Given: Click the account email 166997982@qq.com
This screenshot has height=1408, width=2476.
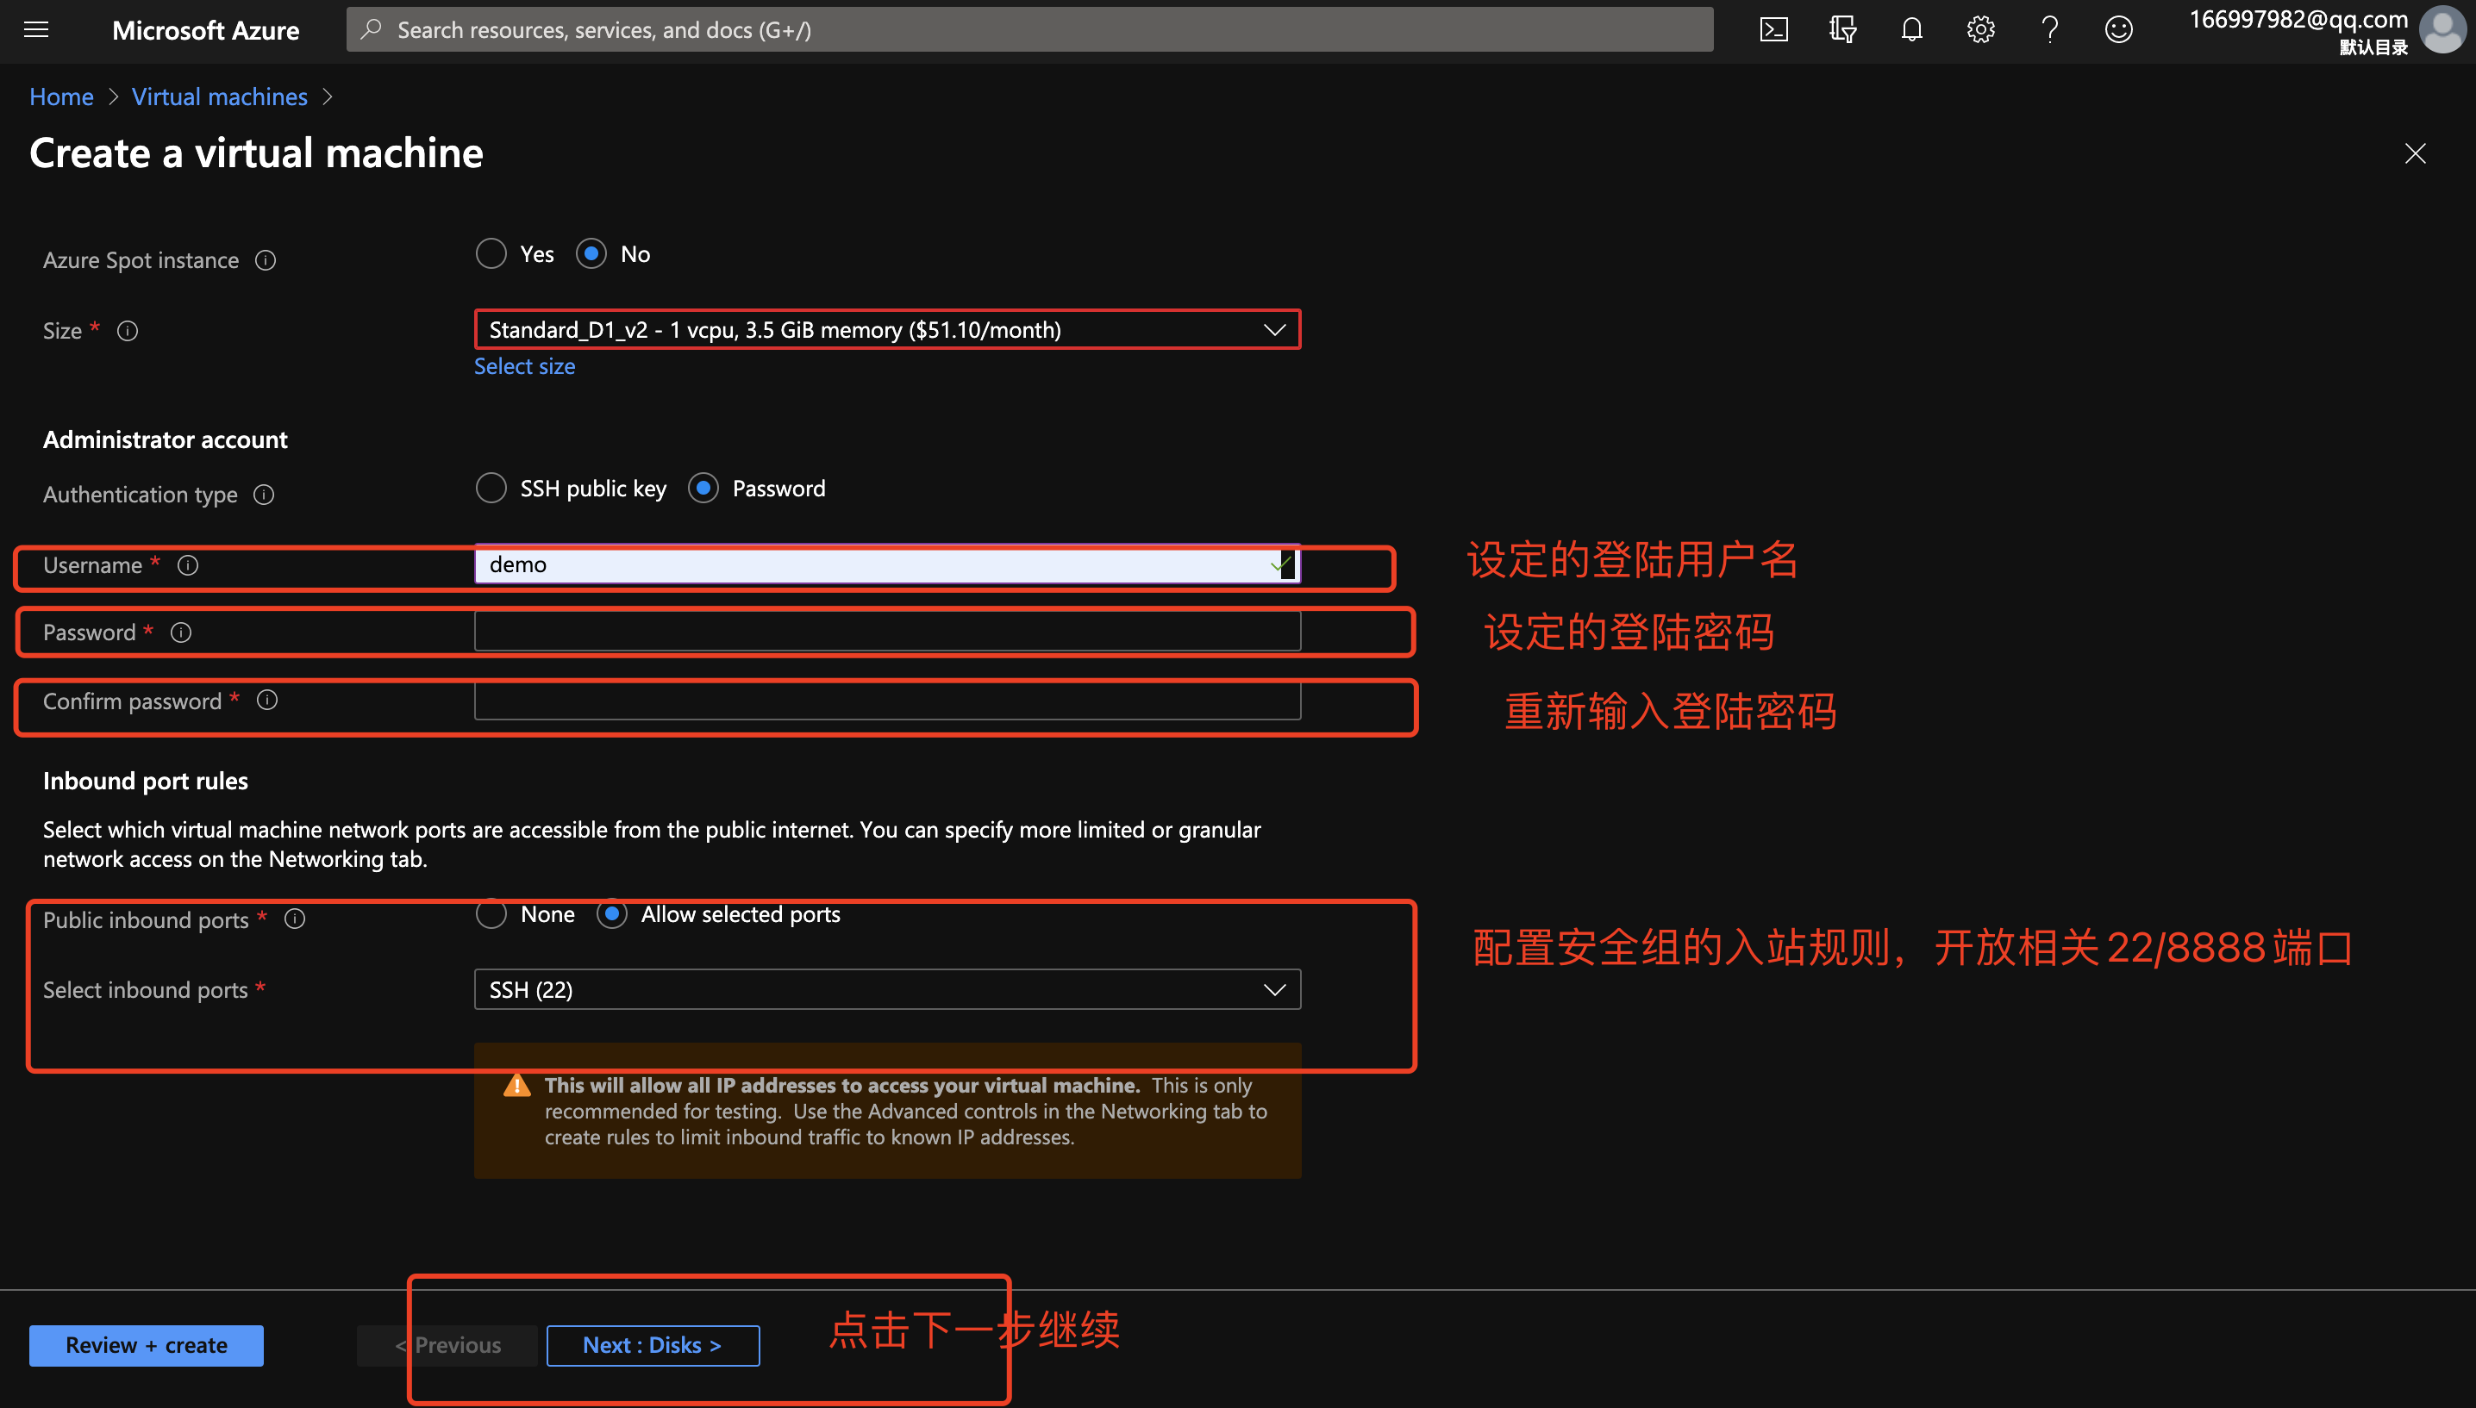Looking at the screenshot, I should pyautogui.click(x=2298, y=19).
